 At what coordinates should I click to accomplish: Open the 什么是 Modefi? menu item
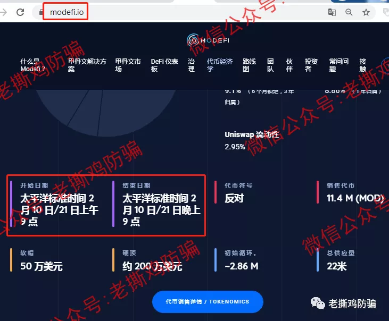[x=32, y=65]
